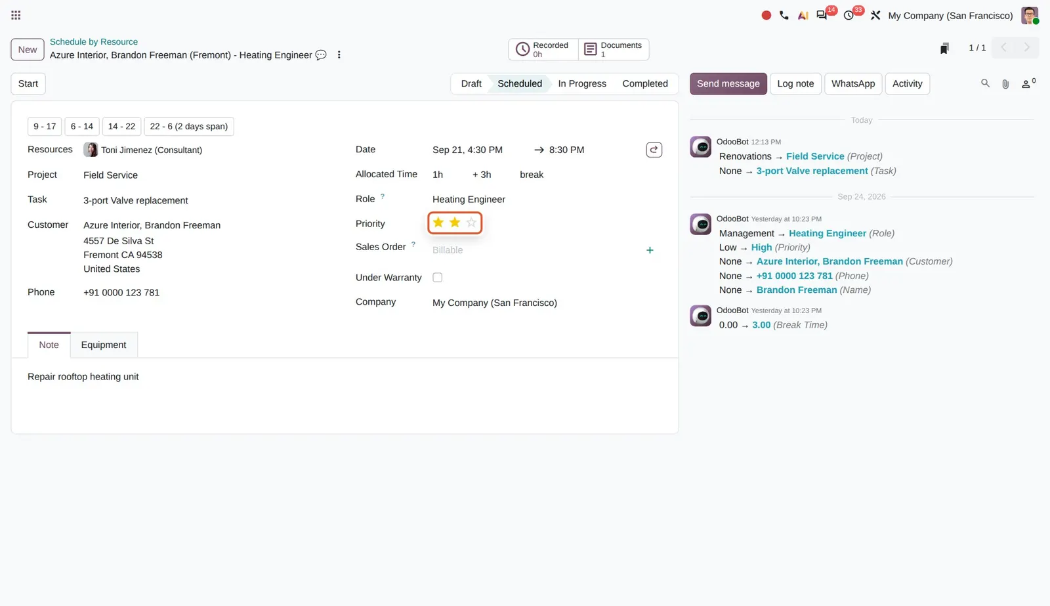Open the chat bubble icon beside record title
Image resolution: width=1050 pixels, height=606 pixels.
pos(321,55)
